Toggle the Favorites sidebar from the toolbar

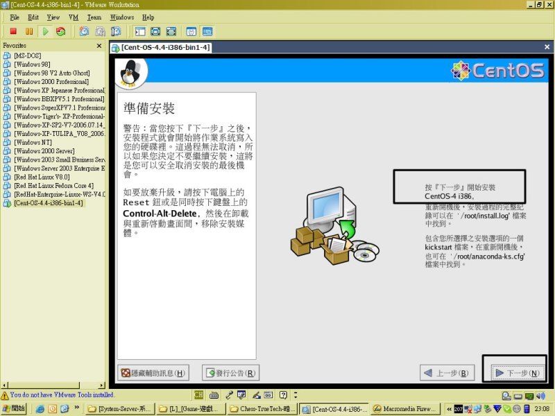coord(140,31)
